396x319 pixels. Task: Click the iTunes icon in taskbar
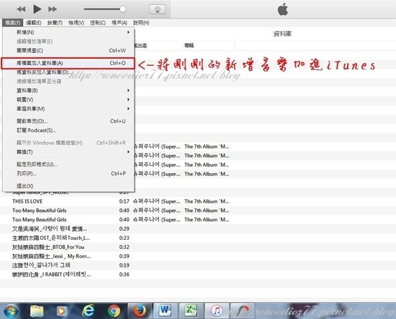(x=216, y=311)
